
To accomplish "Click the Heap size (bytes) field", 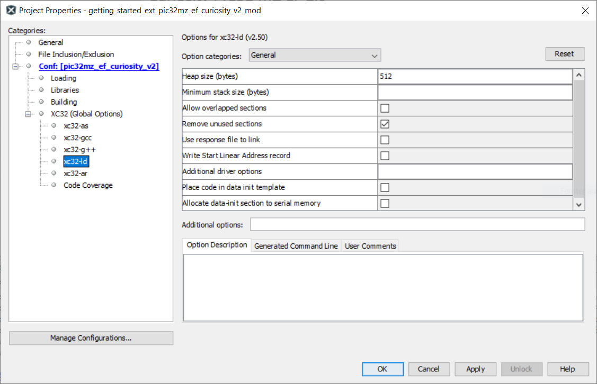I will point(475,76).
